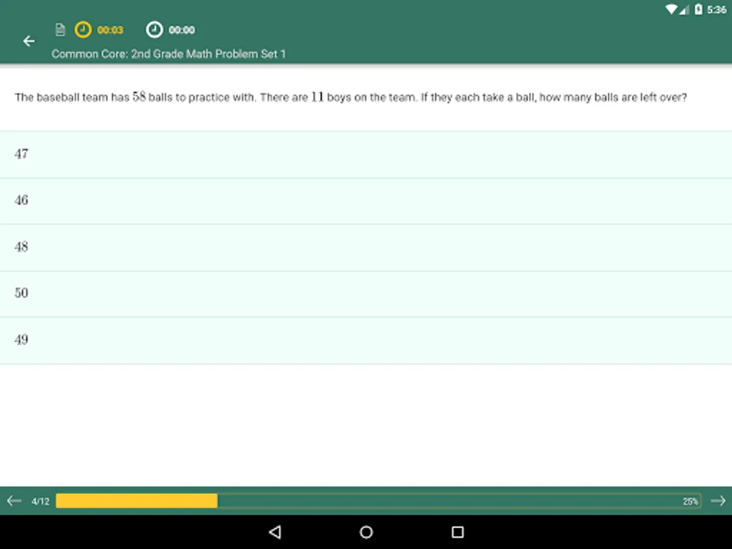This screenshot has width=732, height=549.
Task: Tap the 25% progress label
Action: pyautogui.click(x=691, y=501)
